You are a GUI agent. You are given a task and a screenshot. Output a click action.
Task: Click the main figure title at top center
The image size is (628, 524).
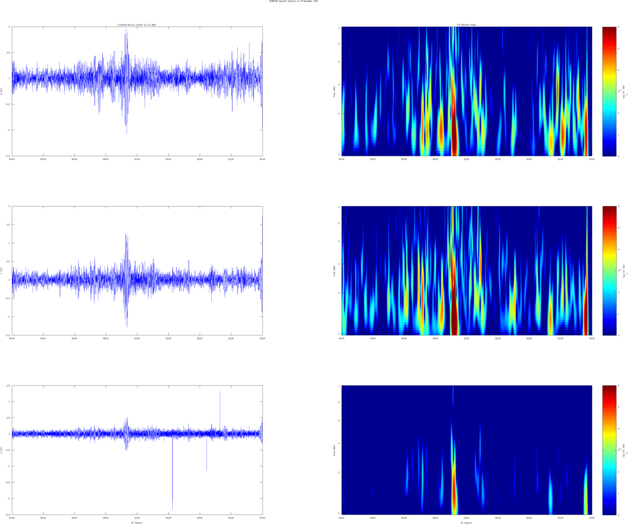point(294,1)
